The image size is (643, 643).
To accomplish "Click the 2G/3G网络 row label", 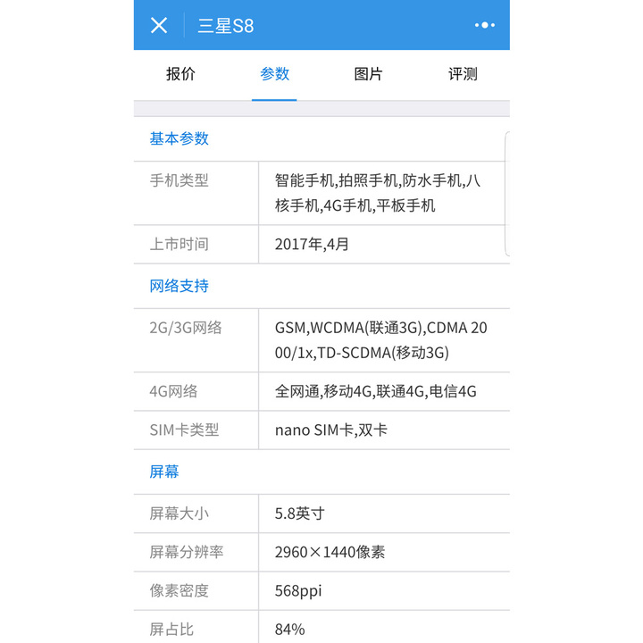I will [x=186, y=328].
